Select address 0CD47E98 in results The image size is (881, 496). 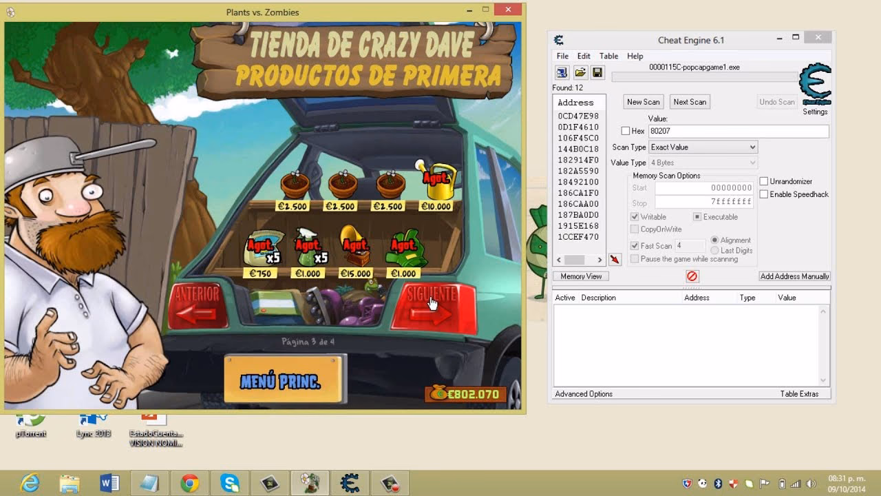578,116
